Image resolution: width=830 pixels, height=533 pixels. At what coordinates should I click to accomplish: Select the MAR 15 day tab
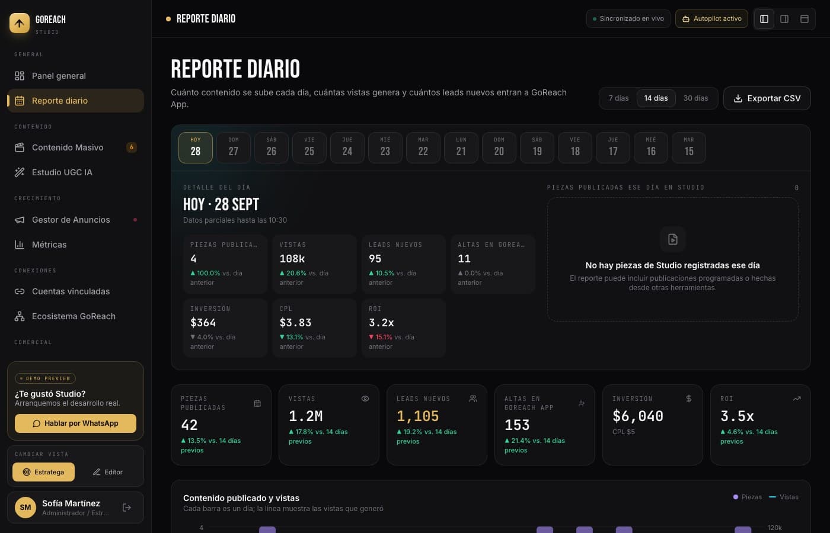[689, 147]
